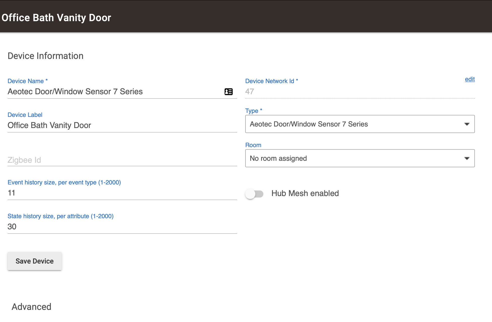This screenshot has height=322, width=492.
Task: Click the Device Network Id value field
Action: pos(360,92)
